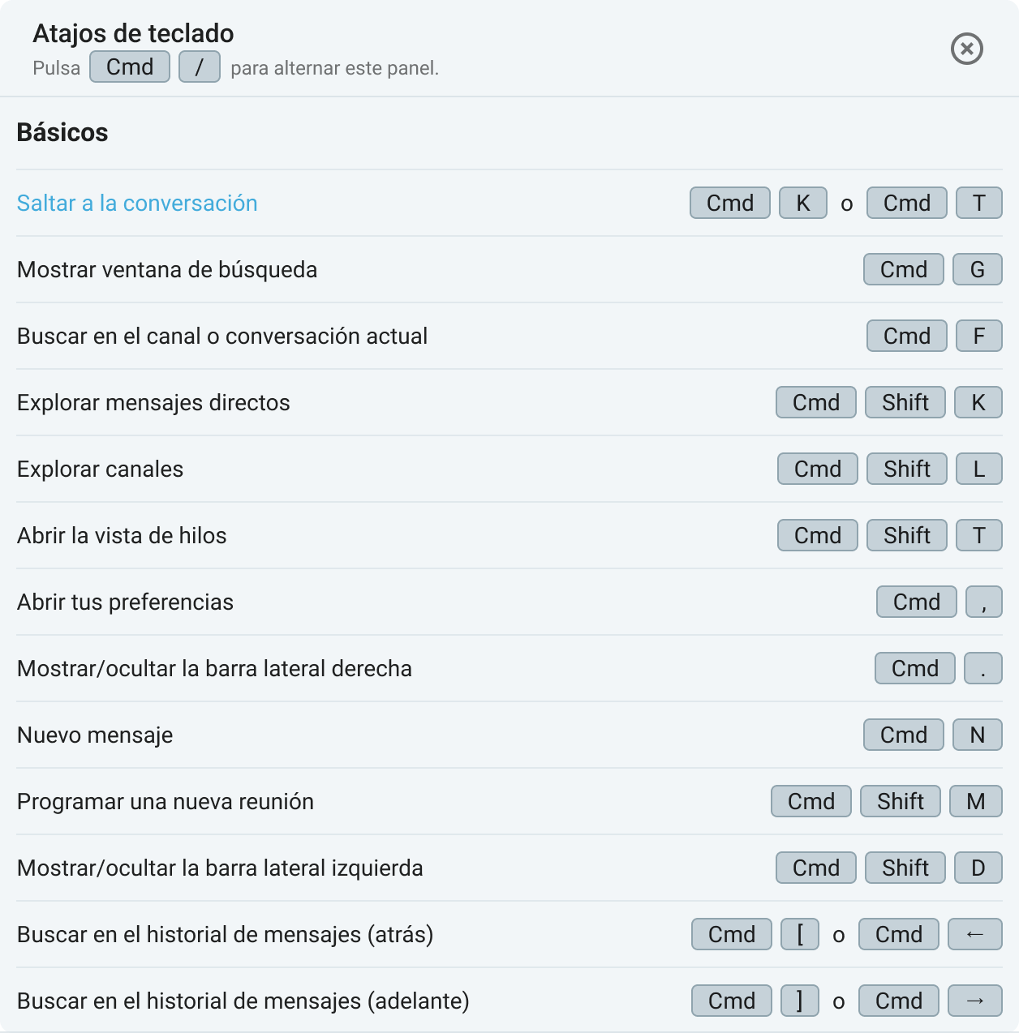The height and width of the screenshot is (1033, 1019).
Task: Click the Cmd key badge in header
Action: (x=130, y=66)
